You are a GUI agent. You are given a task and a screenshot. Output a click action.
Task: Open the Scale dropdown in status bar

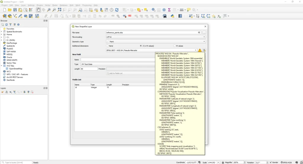click(x=218, y=163)
